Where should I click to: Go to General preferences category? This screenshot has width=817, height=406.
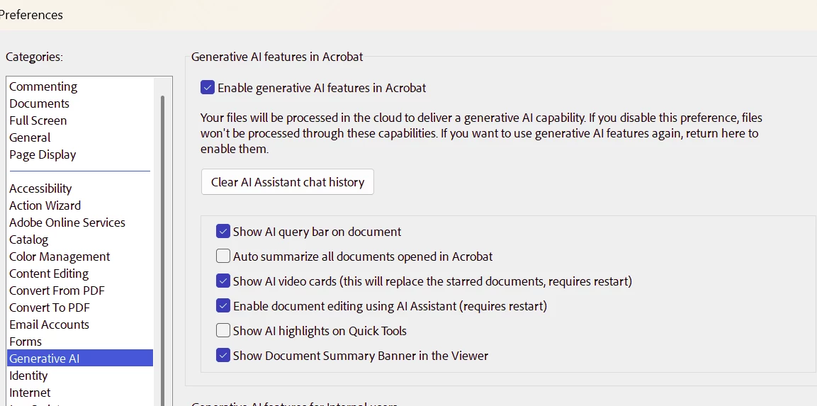click(30, 138)
